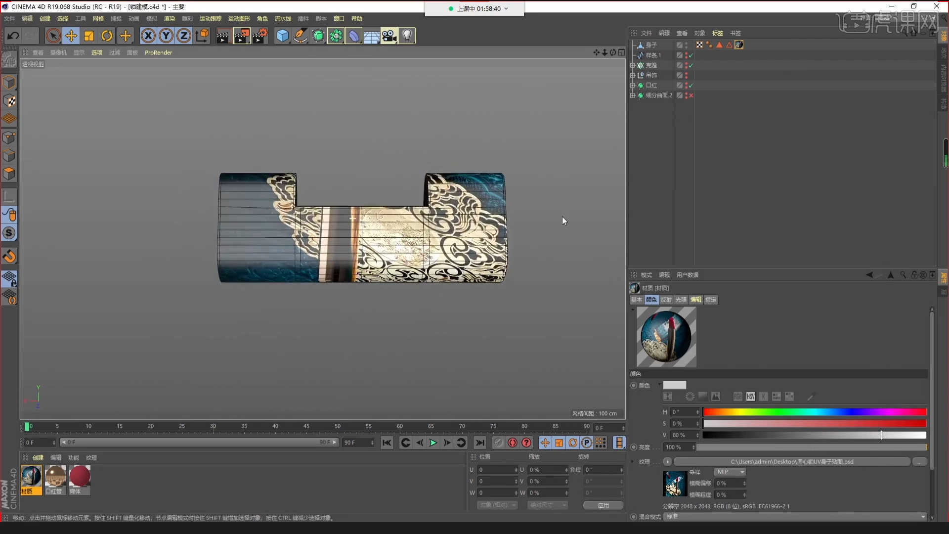Image resolution: width=949 pixels, height=534 pixels.
Task: Activate the Rotate tool
Action: click(107, 36)
